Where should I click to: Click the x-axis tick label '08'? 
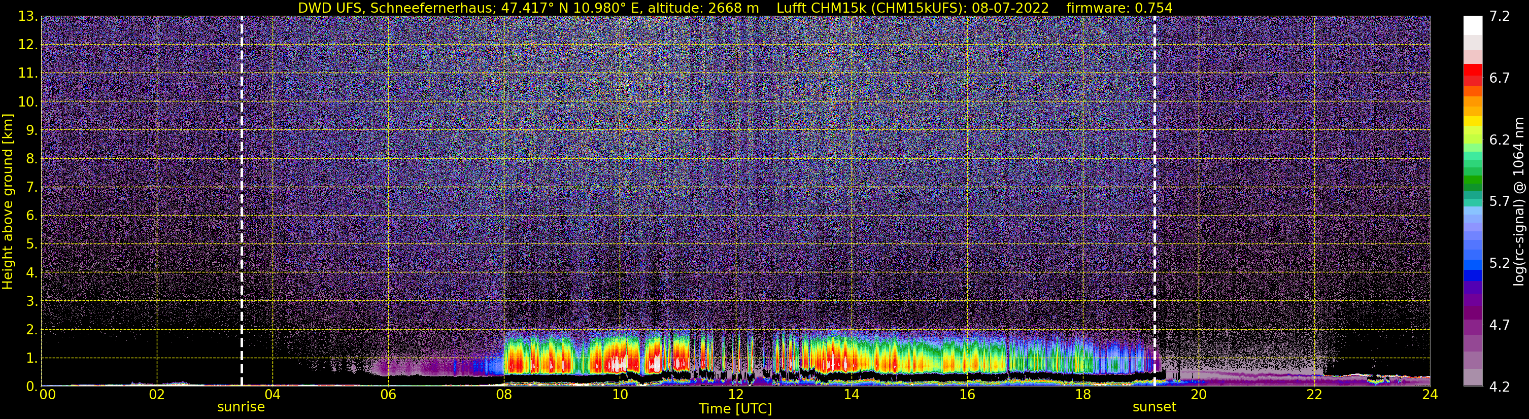[x=504, y=395]
